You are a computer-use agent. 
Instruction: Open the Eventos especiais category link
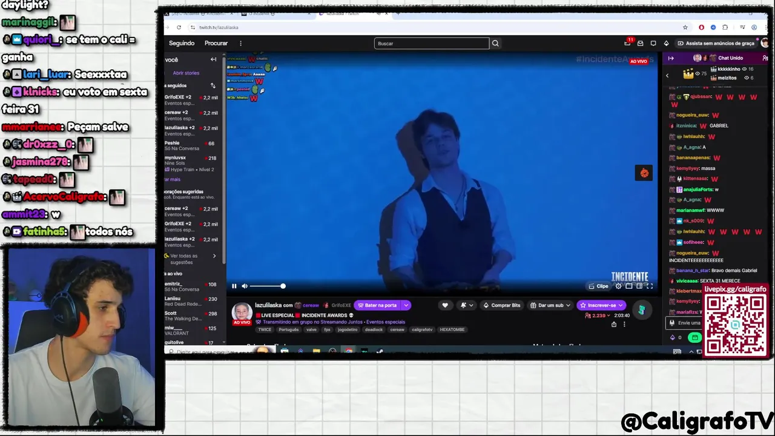tap(386, 322)
